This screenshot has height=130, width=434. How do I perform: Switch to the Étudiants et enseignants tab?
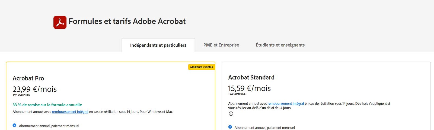coord(280,45)
